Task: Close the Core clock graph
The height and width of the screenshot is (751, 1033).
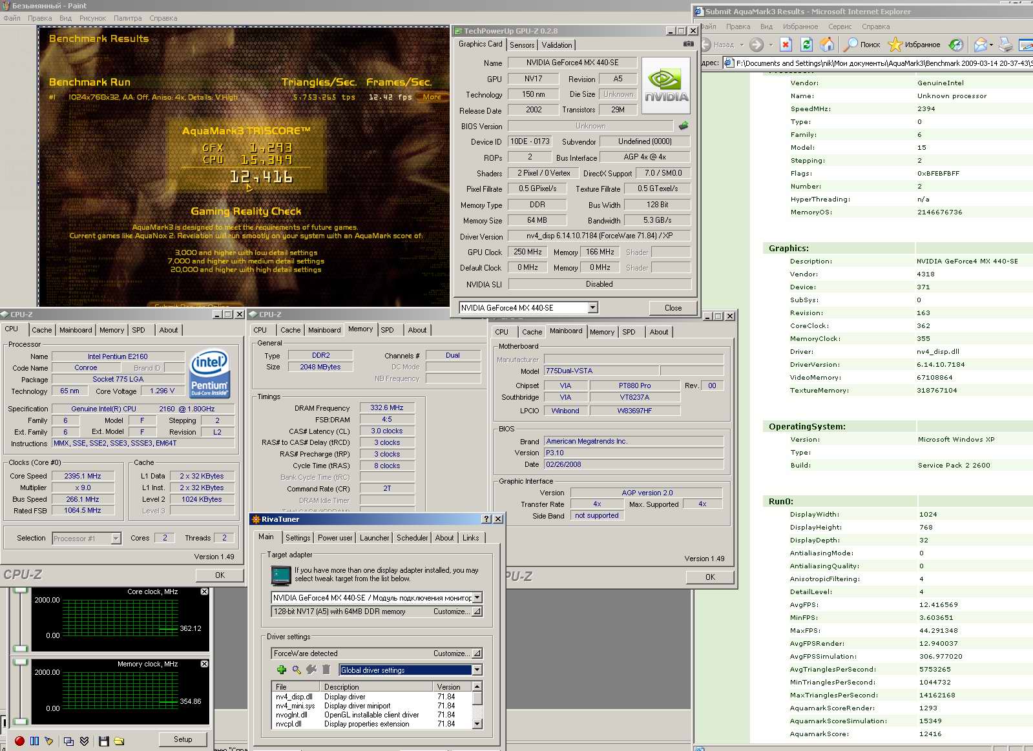Action: pos(204,592)
